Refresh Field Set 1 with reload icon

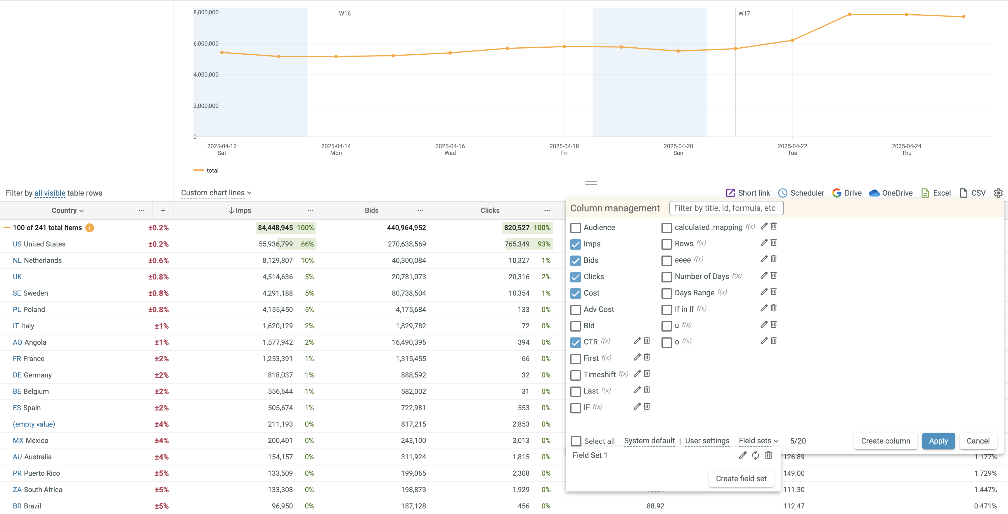coord(756,455)
